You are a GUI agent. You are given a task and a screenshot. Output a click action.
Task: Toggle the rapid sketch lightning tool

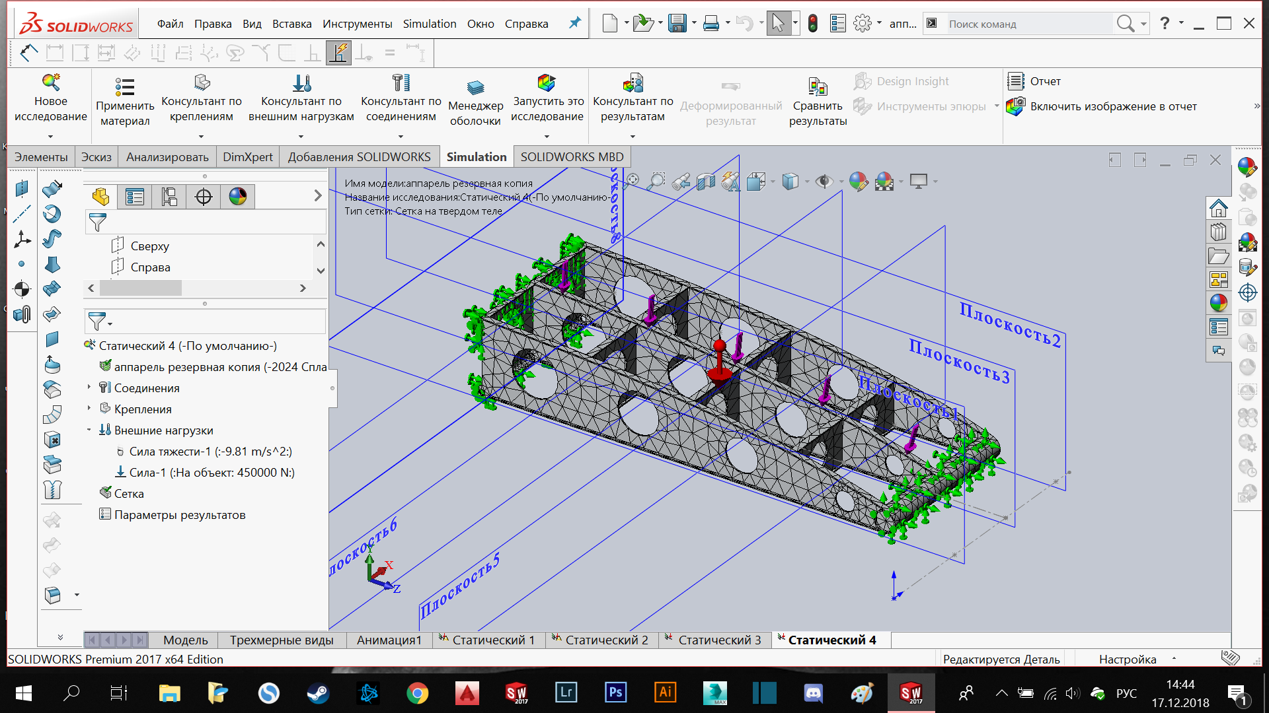tap(338, 53)
